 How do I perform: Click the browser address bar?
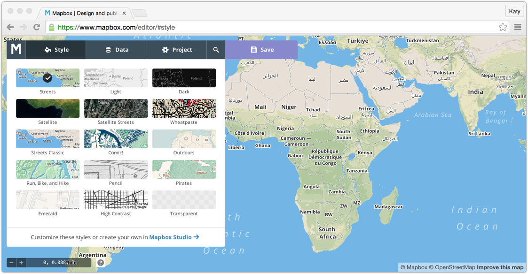tap(188, 27)
